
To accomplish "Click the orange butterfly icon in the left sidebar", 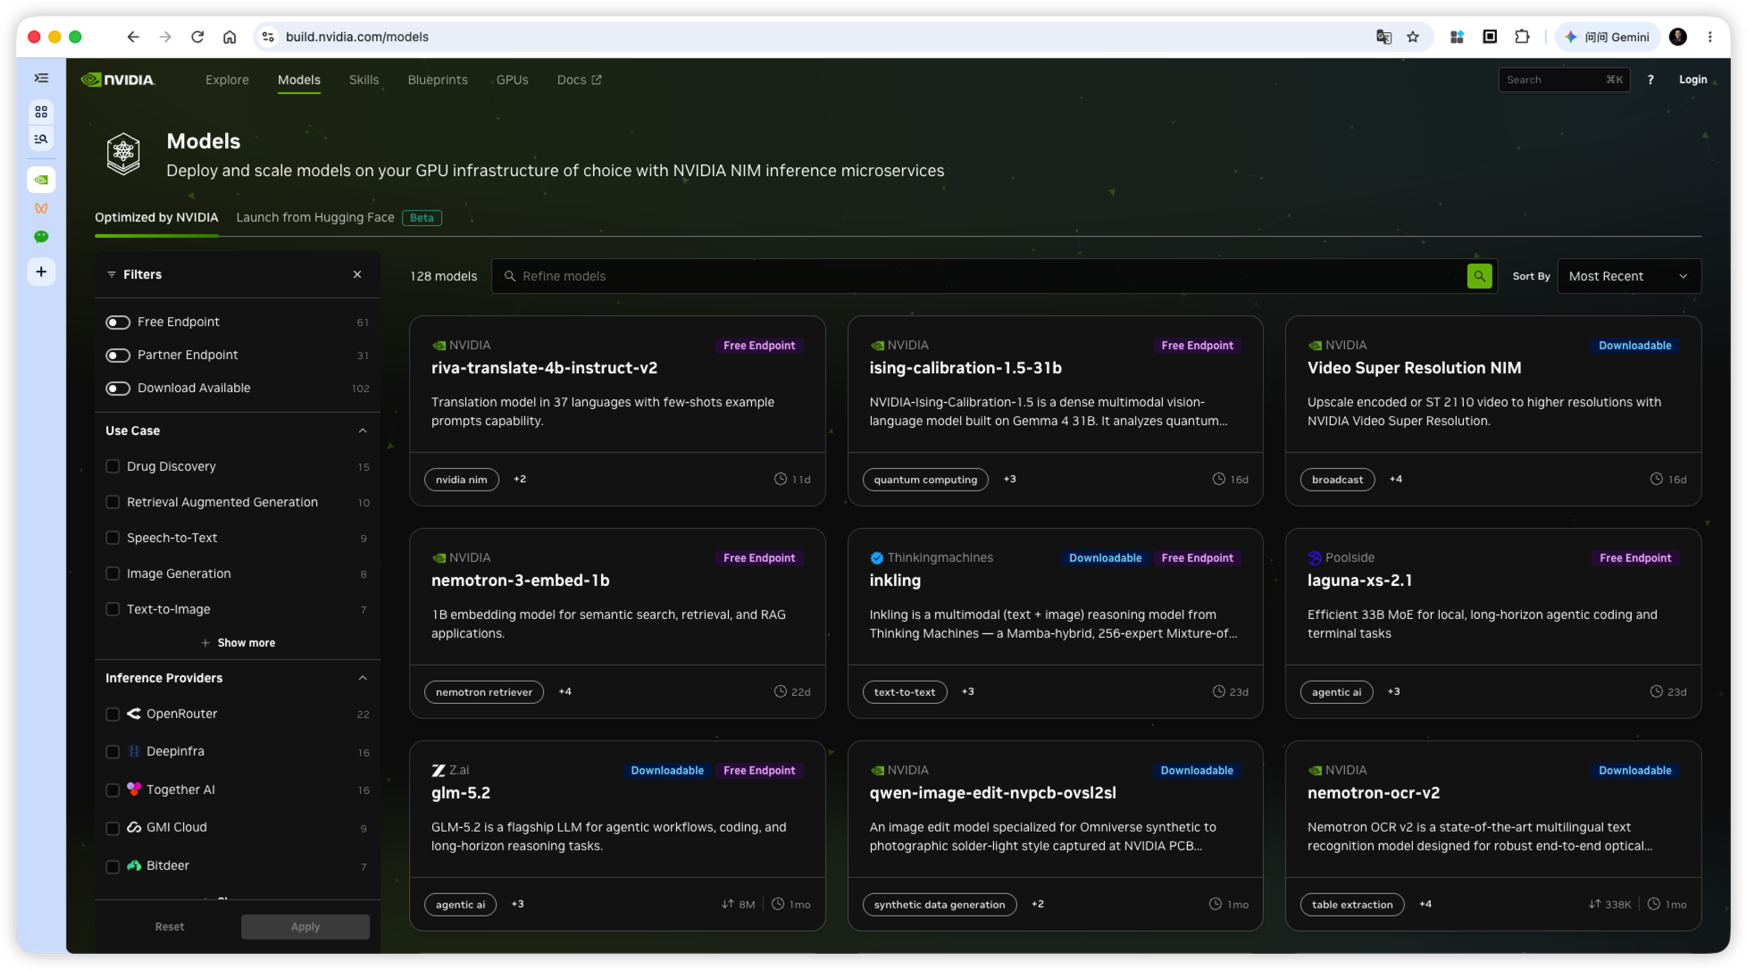I will coord(41,208).
